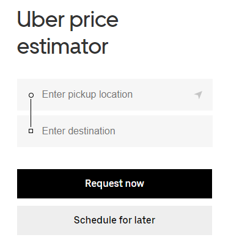The width and height of the screenshot is (231, 243).
Task: Click the "Uber price estimator" heading
Action: point(68,32)
